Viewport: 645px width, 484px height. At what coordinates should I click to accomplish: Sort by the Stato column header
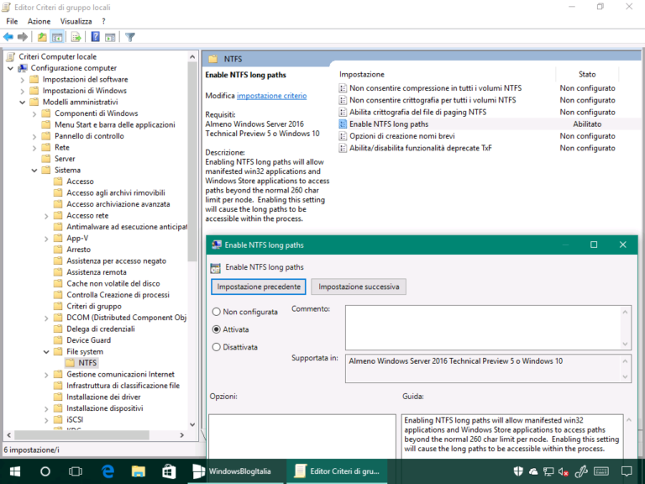pos(587,75)
